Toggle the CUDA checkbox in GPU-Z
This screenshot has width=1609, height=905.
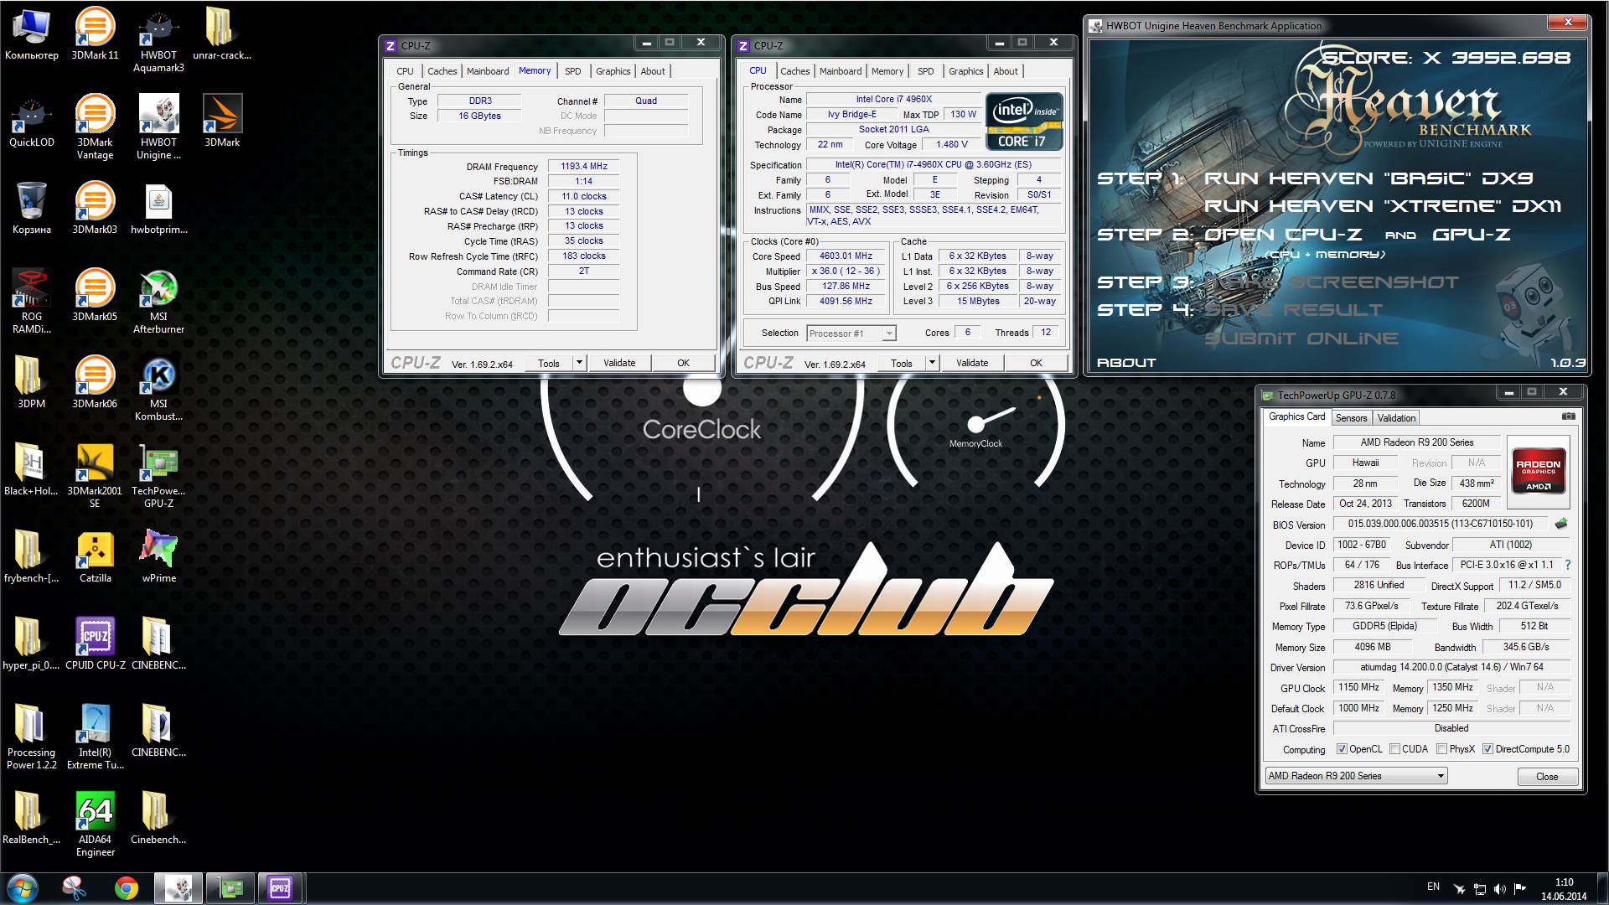pos(1395,749)
